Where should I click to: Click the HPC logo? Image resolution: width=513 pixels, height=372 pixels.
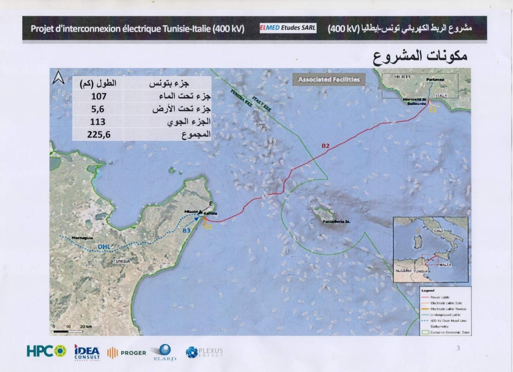tap(46, 351)
